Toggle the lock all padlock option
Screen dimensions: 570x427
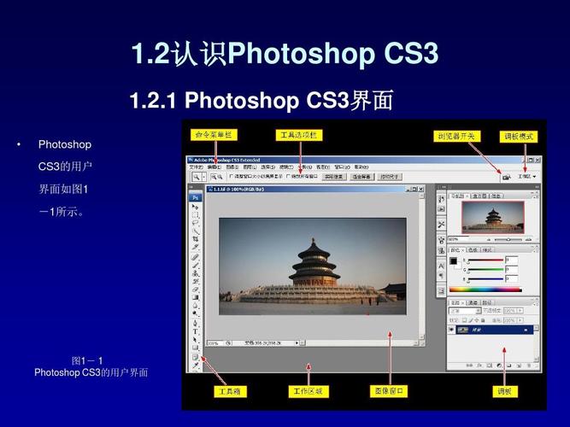coord(483,320)
